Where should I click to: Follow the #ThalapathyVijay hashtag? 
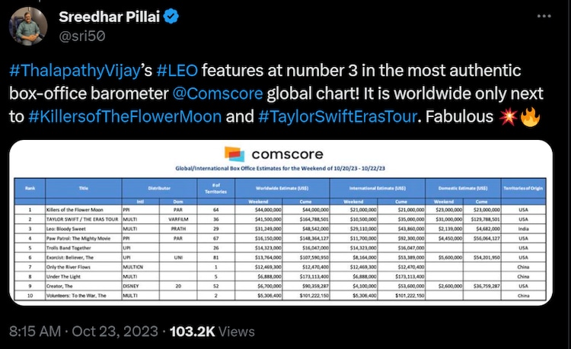(74, 72)
